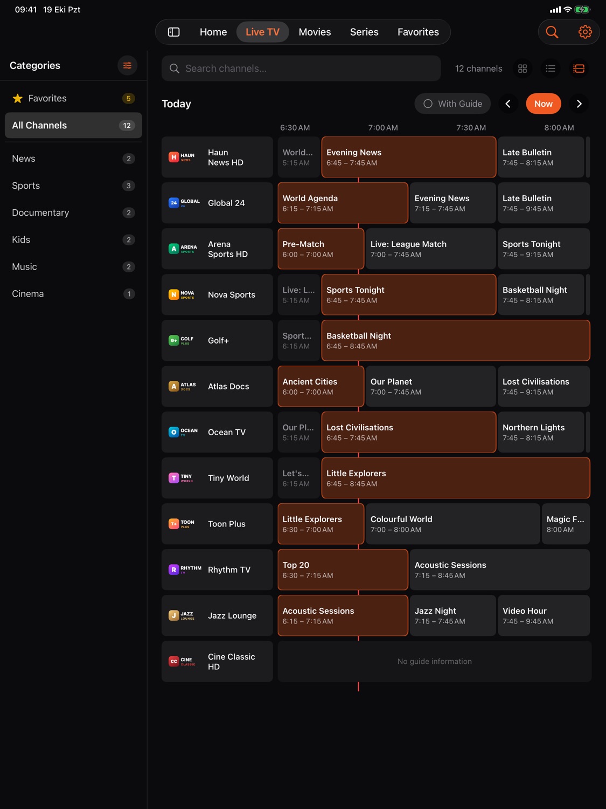Open the Series tab

pos(364,32)
